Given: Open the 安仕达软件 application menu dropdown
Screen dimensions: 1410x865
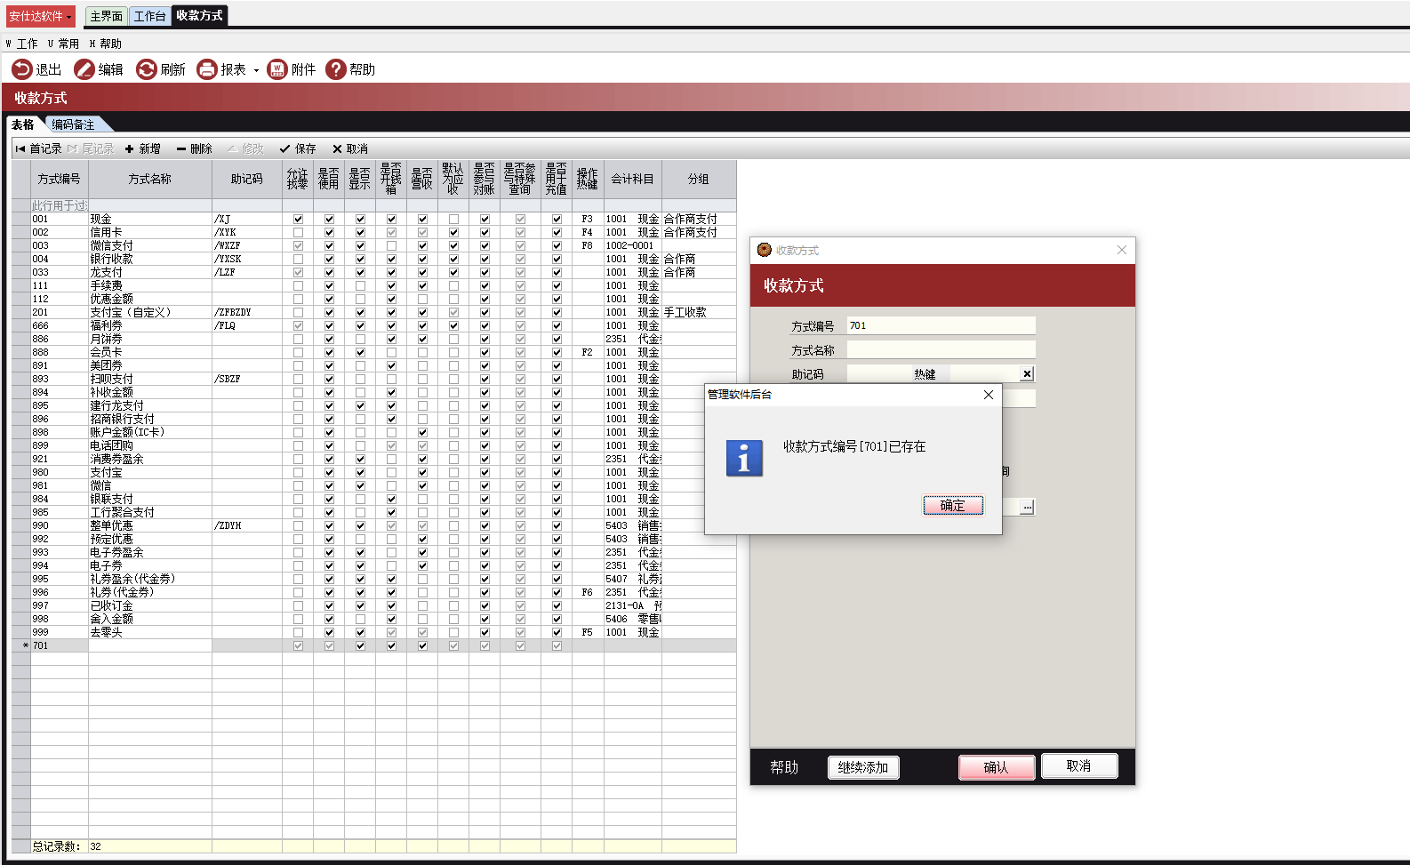Looking at the screenshot, I should point(40,16).
